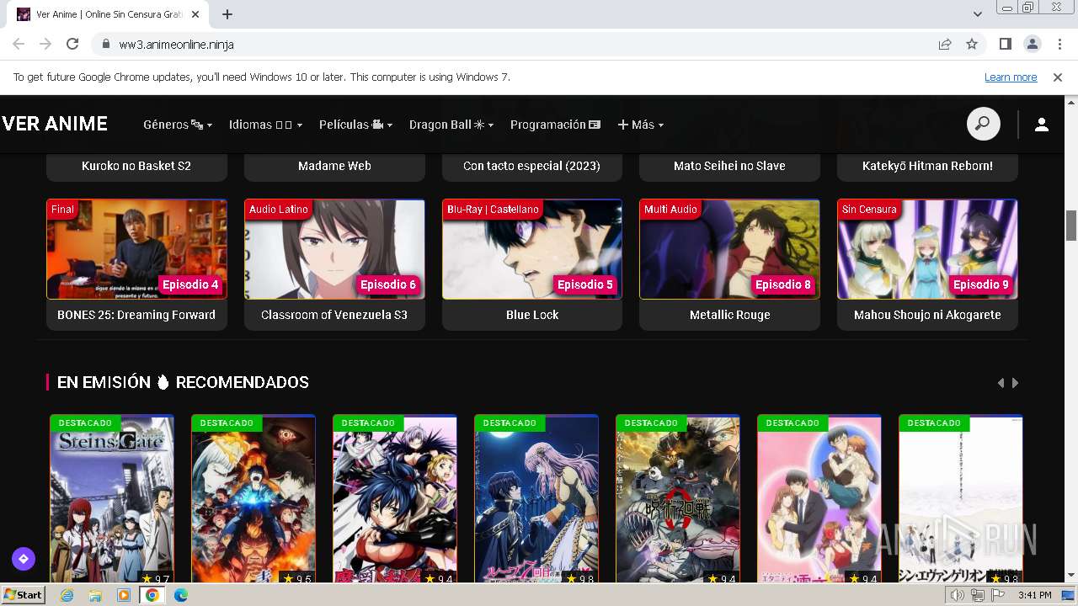Click the Metallic Rouge title text
The image size is (1078, 606).
729,315
